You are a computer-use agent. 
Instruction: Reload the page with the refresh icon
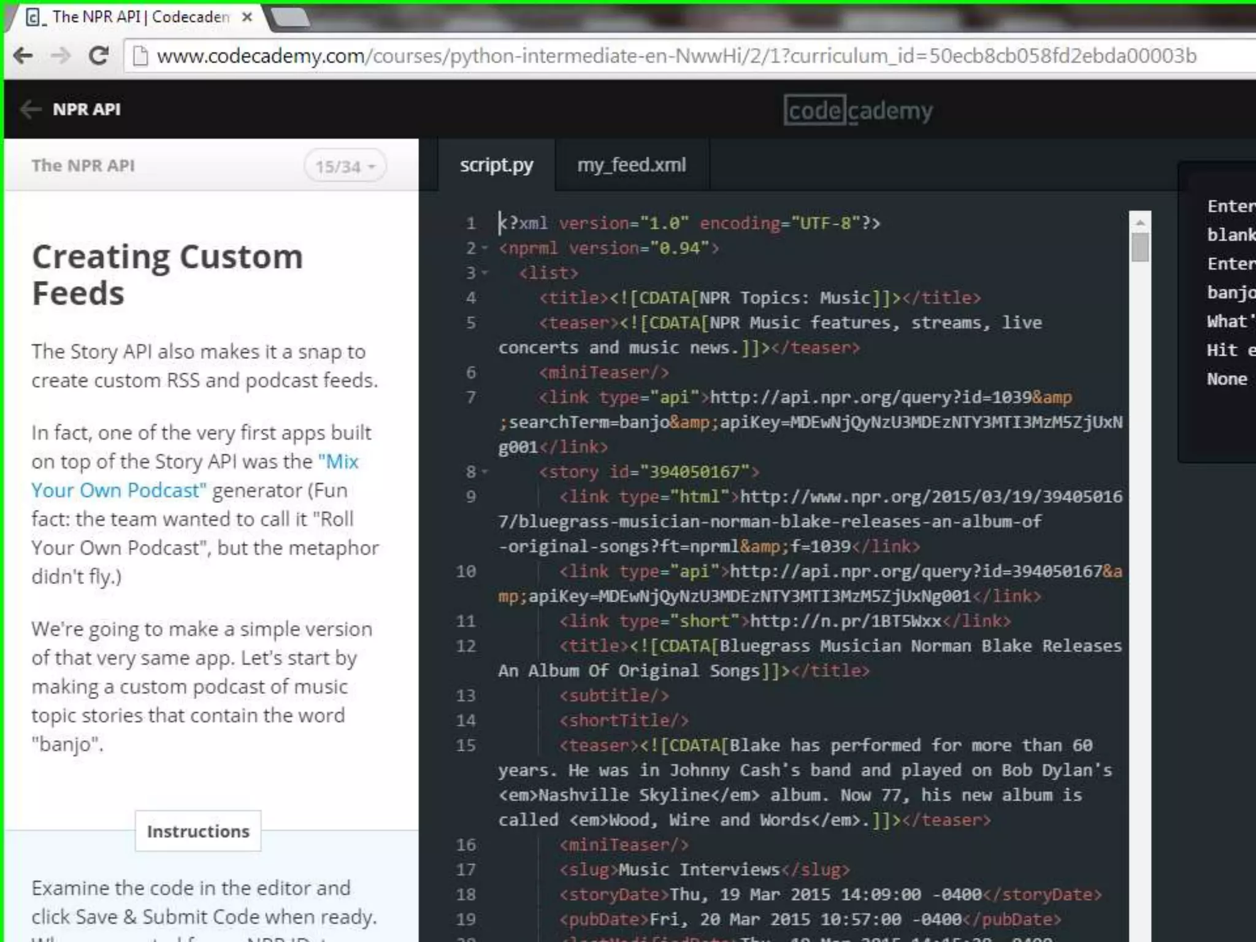pyautogui.click(x=99, y=56)
